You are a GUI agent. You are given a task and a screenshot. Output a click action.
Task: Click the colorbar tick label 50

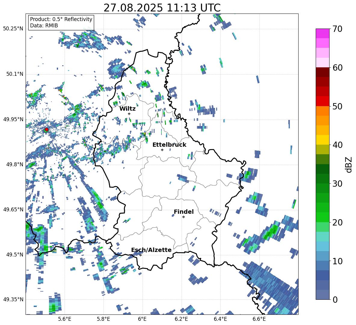pyautogui.click(x=337, y=106)
